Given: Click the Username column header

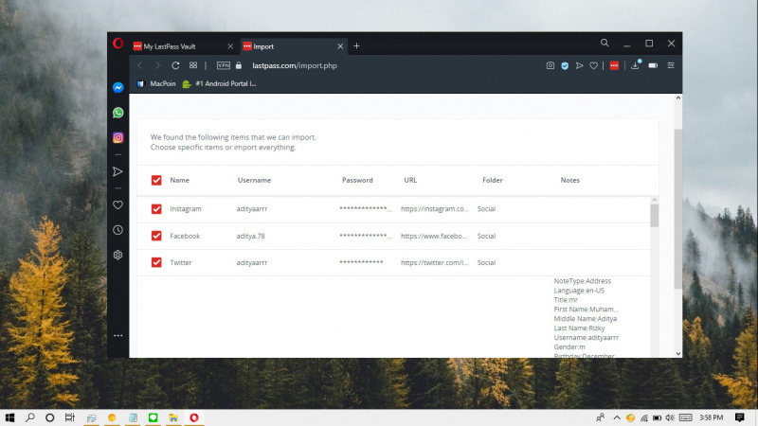Looking at the screenshot, I should pos(254,180).
